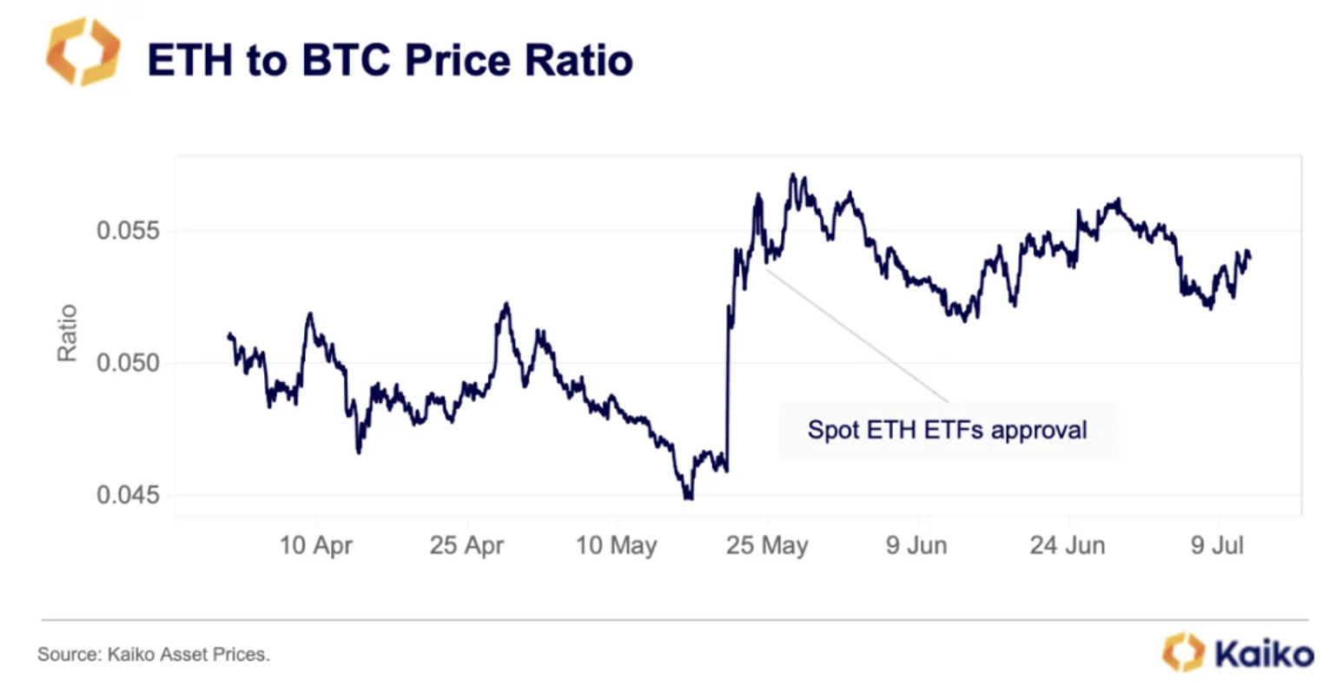The image size is (1336, 686).
Task: Click the orange Kaiko logo beside the title
Action: (83, 54)
